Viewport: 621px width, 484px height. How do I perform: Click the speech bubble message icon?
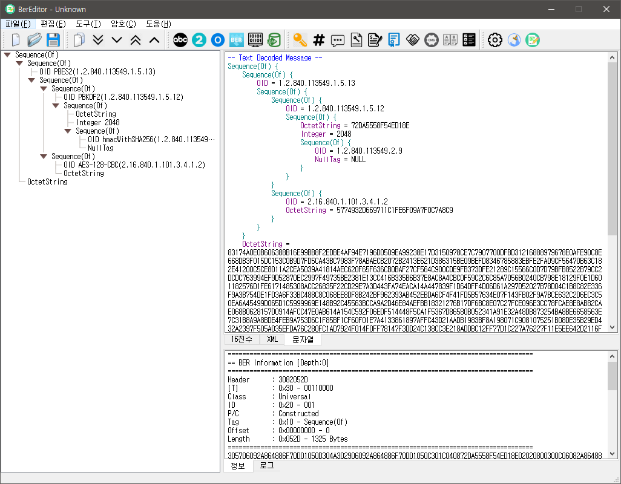pos(337,41)
